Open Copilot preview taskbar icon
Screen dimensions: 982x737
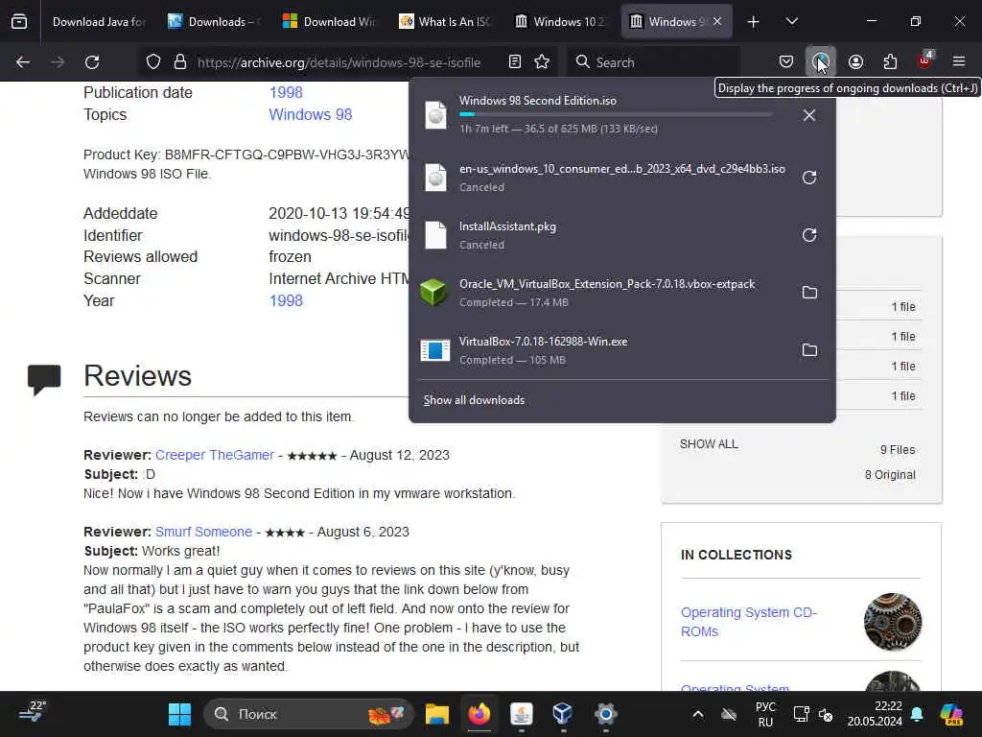click(x=951, y=714)
